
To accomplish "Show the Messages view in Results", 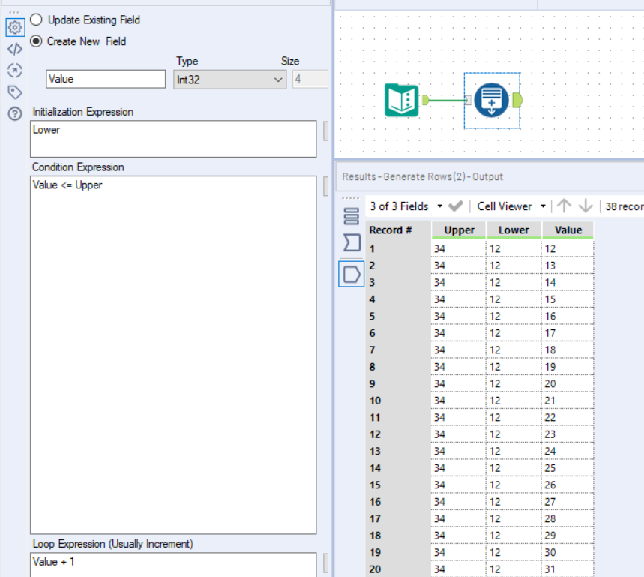I will [x=351, y=243].
